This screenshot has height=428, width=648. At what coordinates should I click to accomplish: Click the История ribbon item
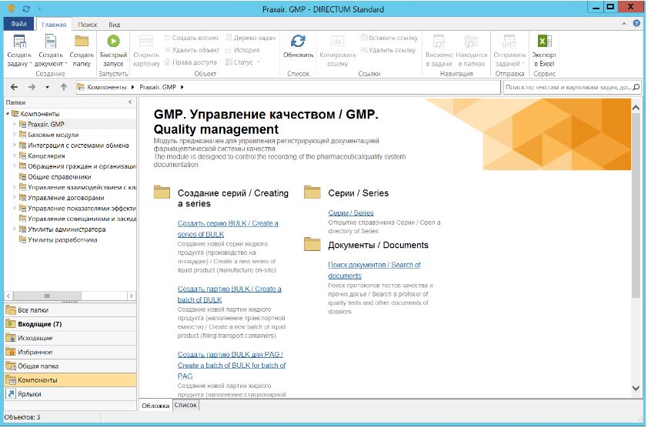tap(242, 50)
